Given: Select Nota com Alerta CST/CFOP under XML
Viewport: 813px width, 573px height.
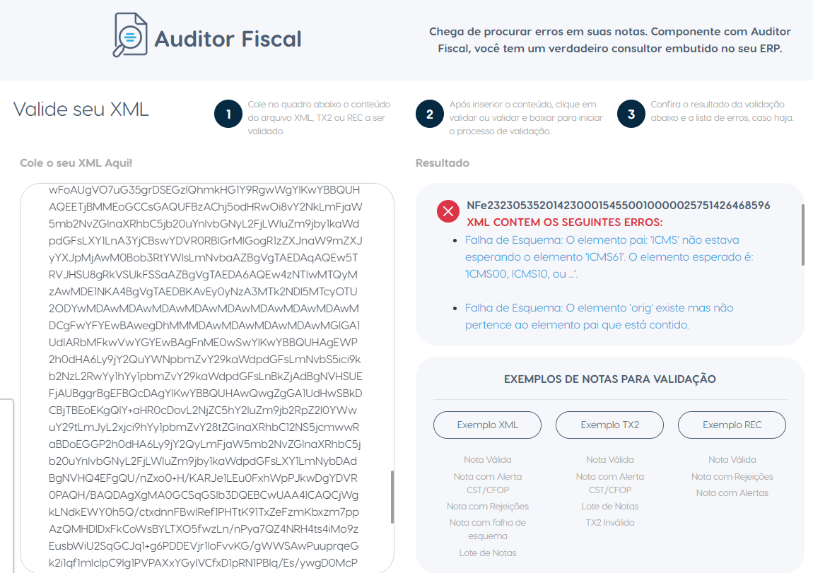Looking at the screenshot, I should (487, 483).
